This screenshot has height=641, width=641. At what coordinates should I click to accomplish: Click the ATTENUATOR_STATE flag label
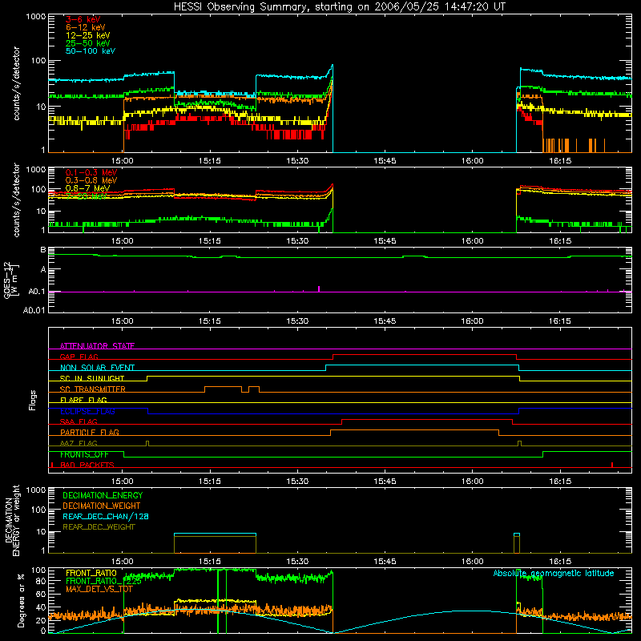tap(97, 346)
